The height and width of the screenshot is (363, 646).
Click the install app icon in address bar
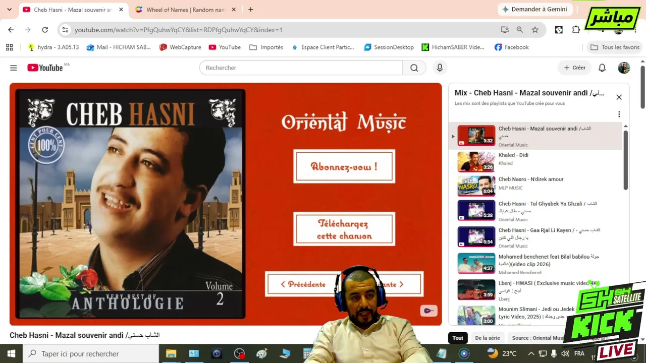[504, 30]
